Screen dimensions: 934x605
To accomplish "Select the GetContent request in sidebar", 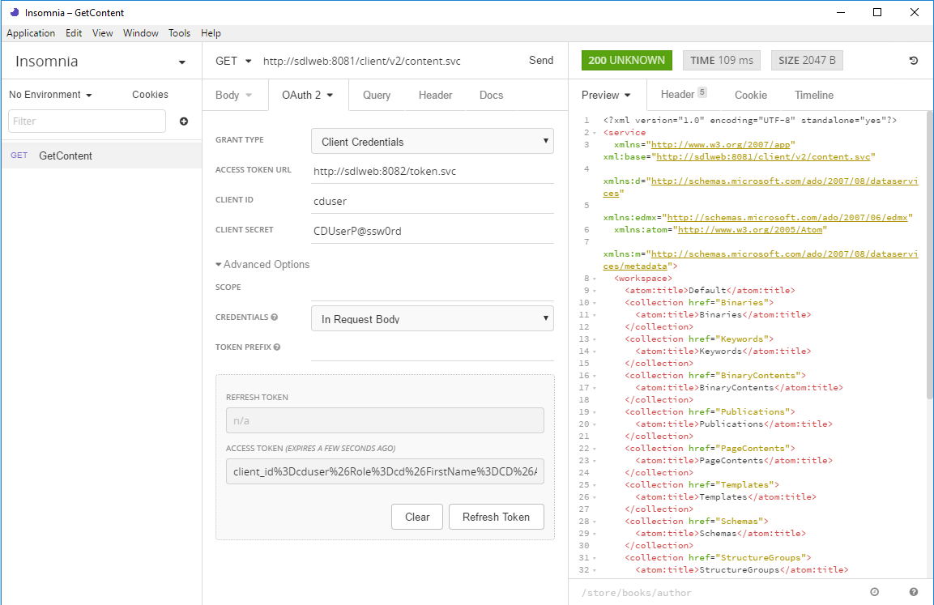I will point(66,156).
